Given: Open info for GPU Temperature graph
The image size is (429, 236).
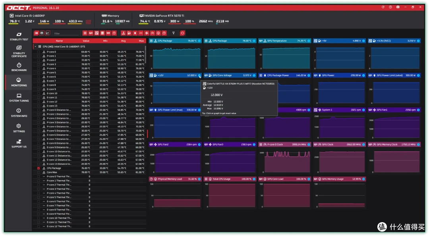Looking at the screenshot, I should [x=309, y=41].
